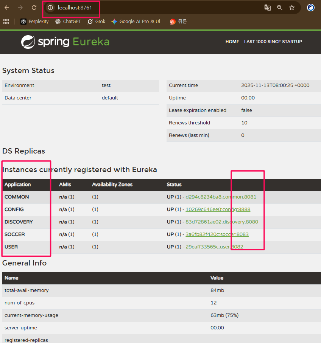Go back with the browser back arrow
Viewport: 321px width, 343px height.
(x=7, y=8)
